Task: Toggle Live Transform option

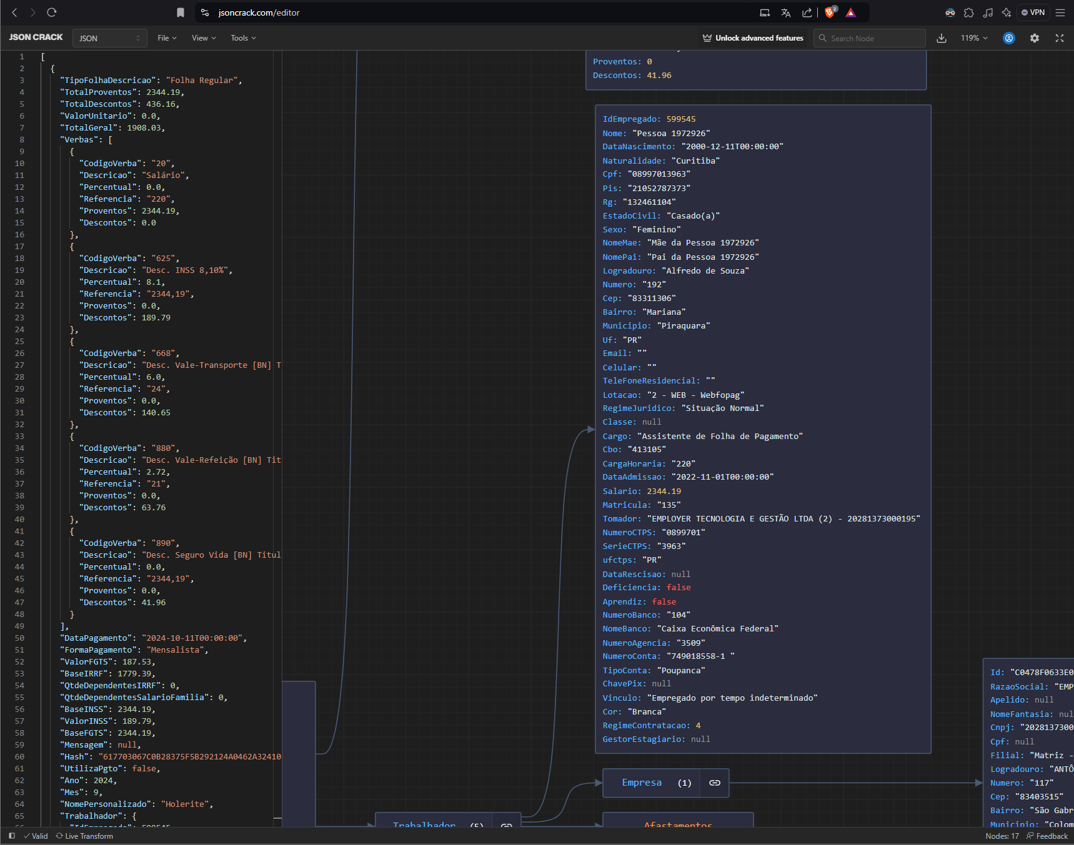Action: (x=84, y=836)
